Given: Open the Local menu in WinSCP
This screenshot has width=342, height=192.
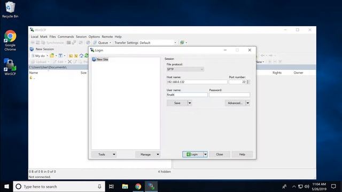Looking at the screenshot, I should tap(34, 37).
